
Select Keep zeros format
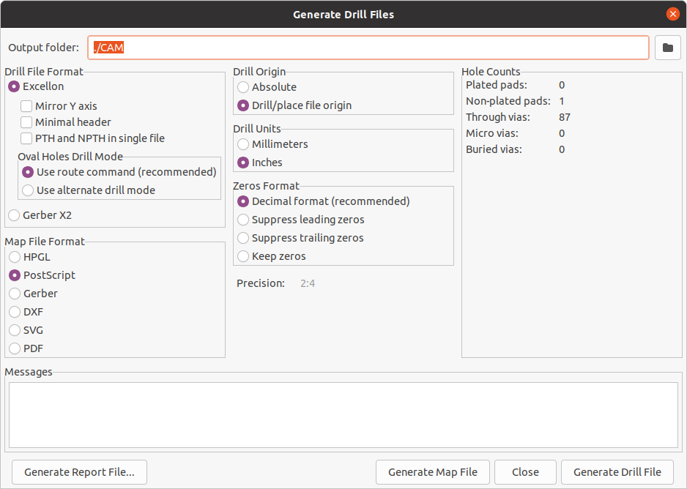coord(242,255)
